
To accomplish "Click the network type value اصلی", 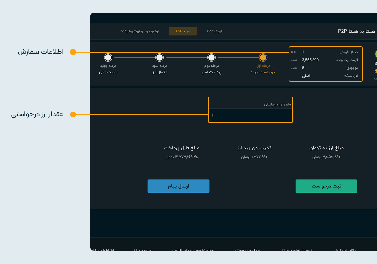I will (306, 76).
